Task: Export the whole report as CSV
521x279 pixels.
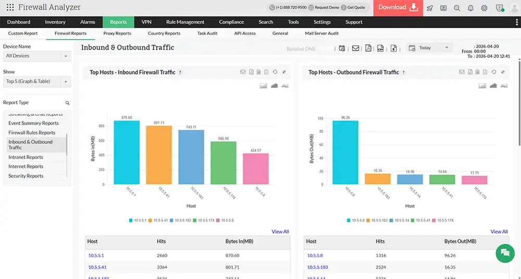Action: [380, 48]
